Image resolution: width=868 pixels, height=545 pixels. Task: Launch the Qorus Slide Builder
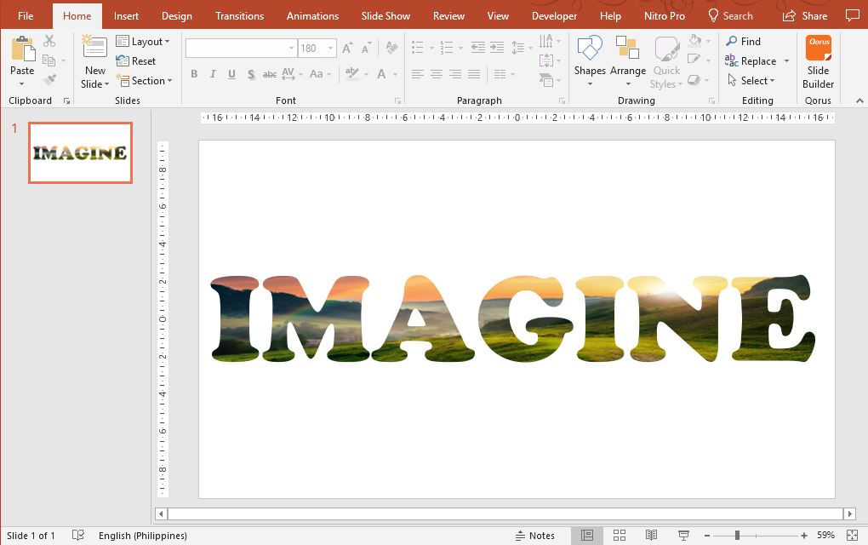[x=818, y=61]
